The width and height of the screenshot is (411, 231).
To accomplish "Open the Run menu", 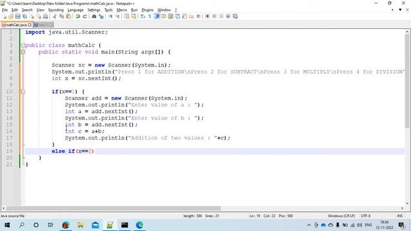I will pyautogui.click(x=134, y=10).
